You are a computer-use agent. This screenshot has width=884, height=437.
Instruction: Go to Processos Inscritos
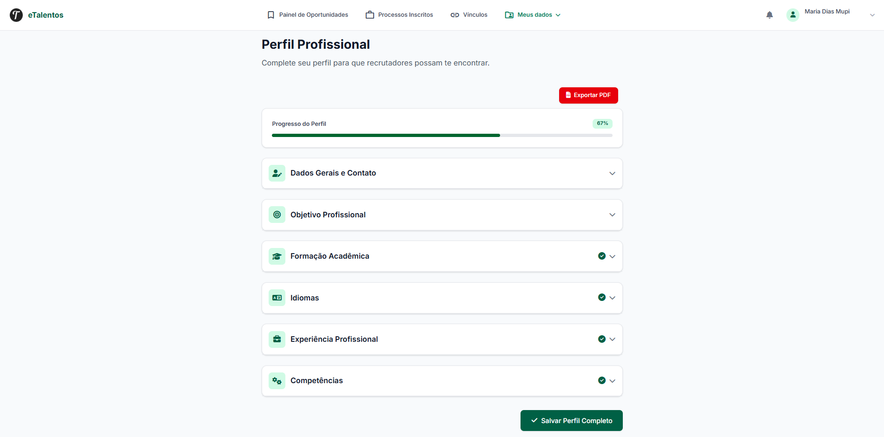[399, 15]
